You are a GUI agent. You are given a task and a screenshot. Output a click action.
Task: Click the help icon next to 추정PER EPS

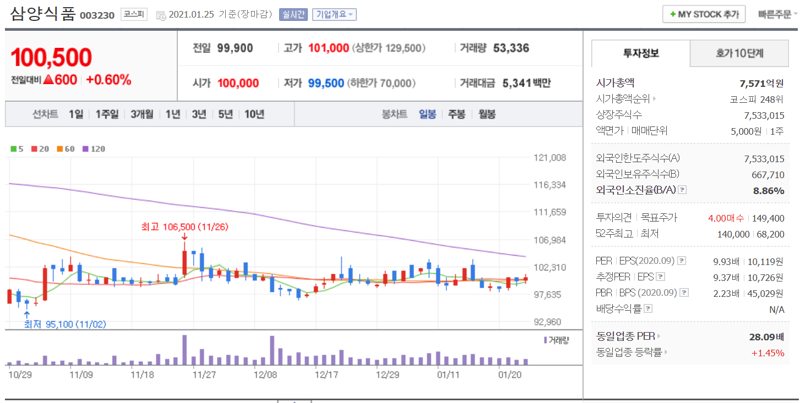[x=661, y=277]
